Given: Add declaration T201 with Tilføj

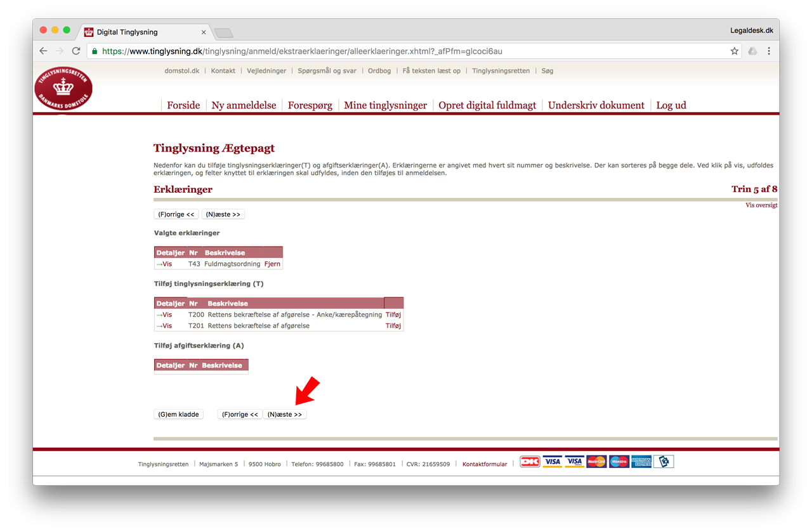Looking at the screenshot, I should pos(393,326).
